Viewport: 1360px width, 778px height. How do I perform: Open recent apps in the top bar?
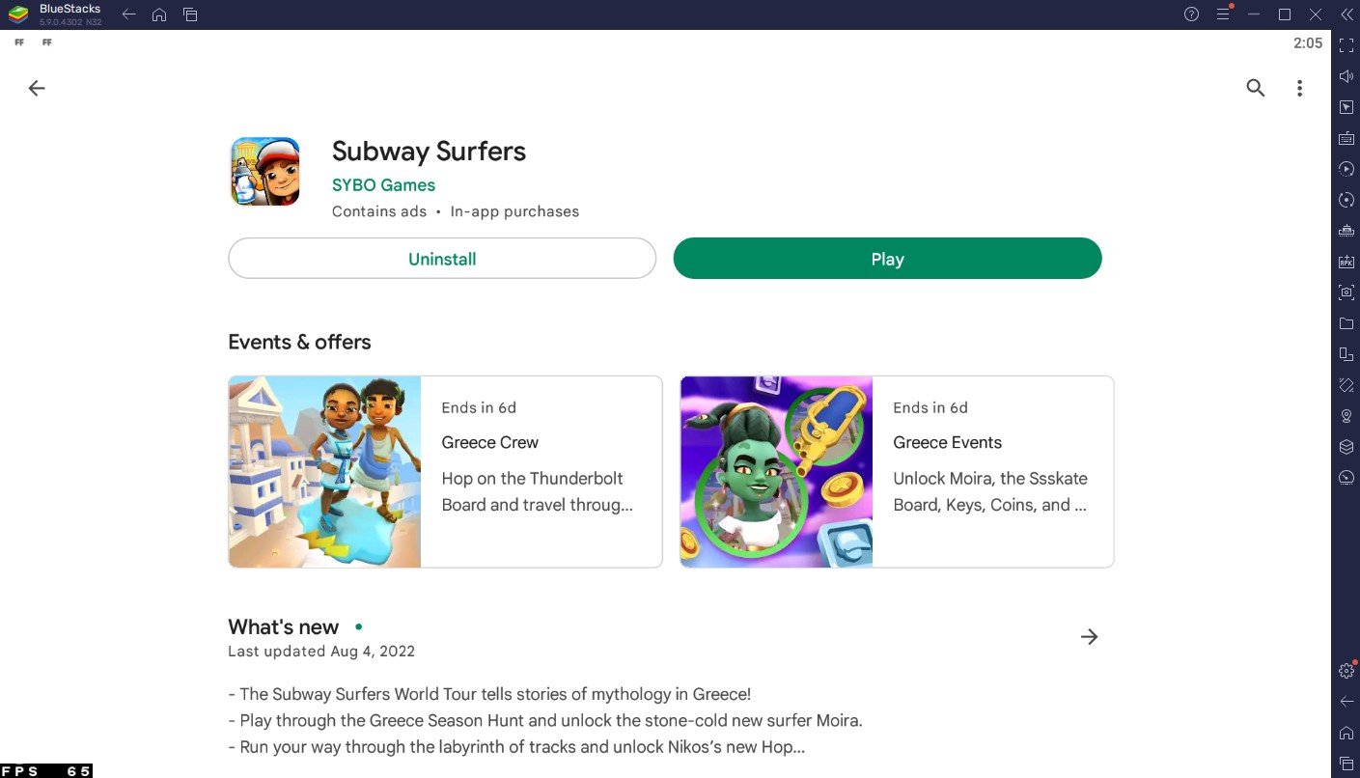(x=190, y=14)
